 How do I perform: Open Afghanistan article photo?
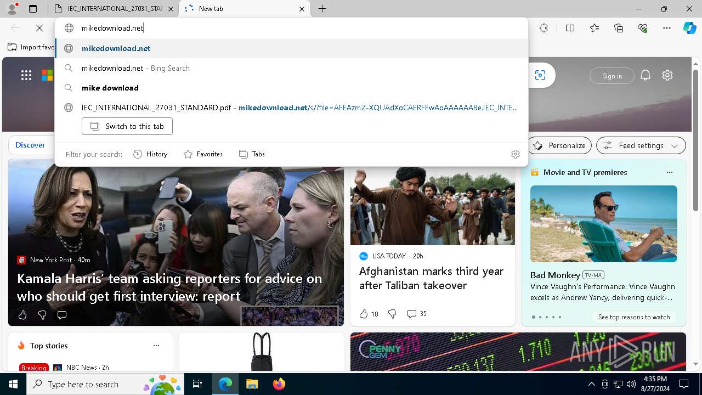tap(433, 206)
